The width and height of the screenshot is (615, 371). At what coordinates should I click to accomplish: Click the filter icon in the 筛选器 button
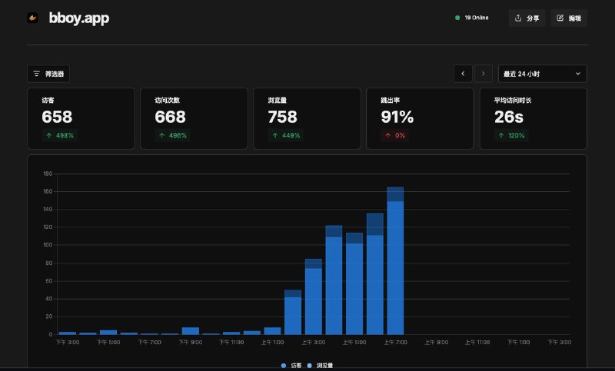coord(36,74)
